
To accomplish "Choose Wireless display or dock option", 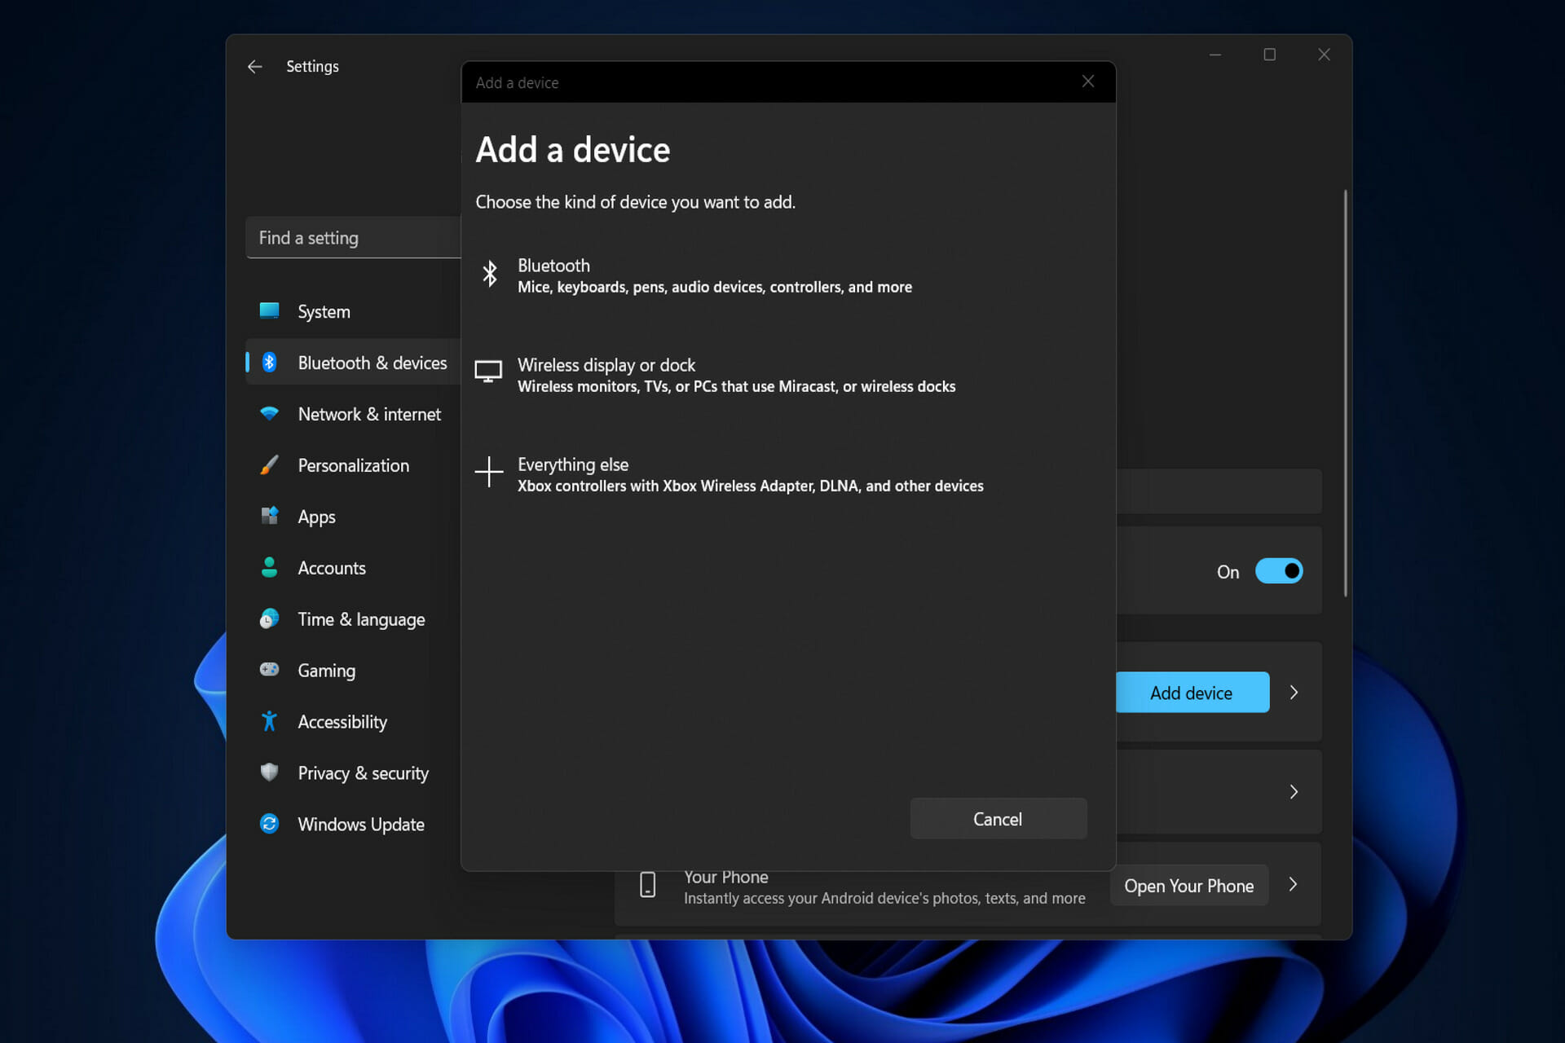I will coord(788,375).
